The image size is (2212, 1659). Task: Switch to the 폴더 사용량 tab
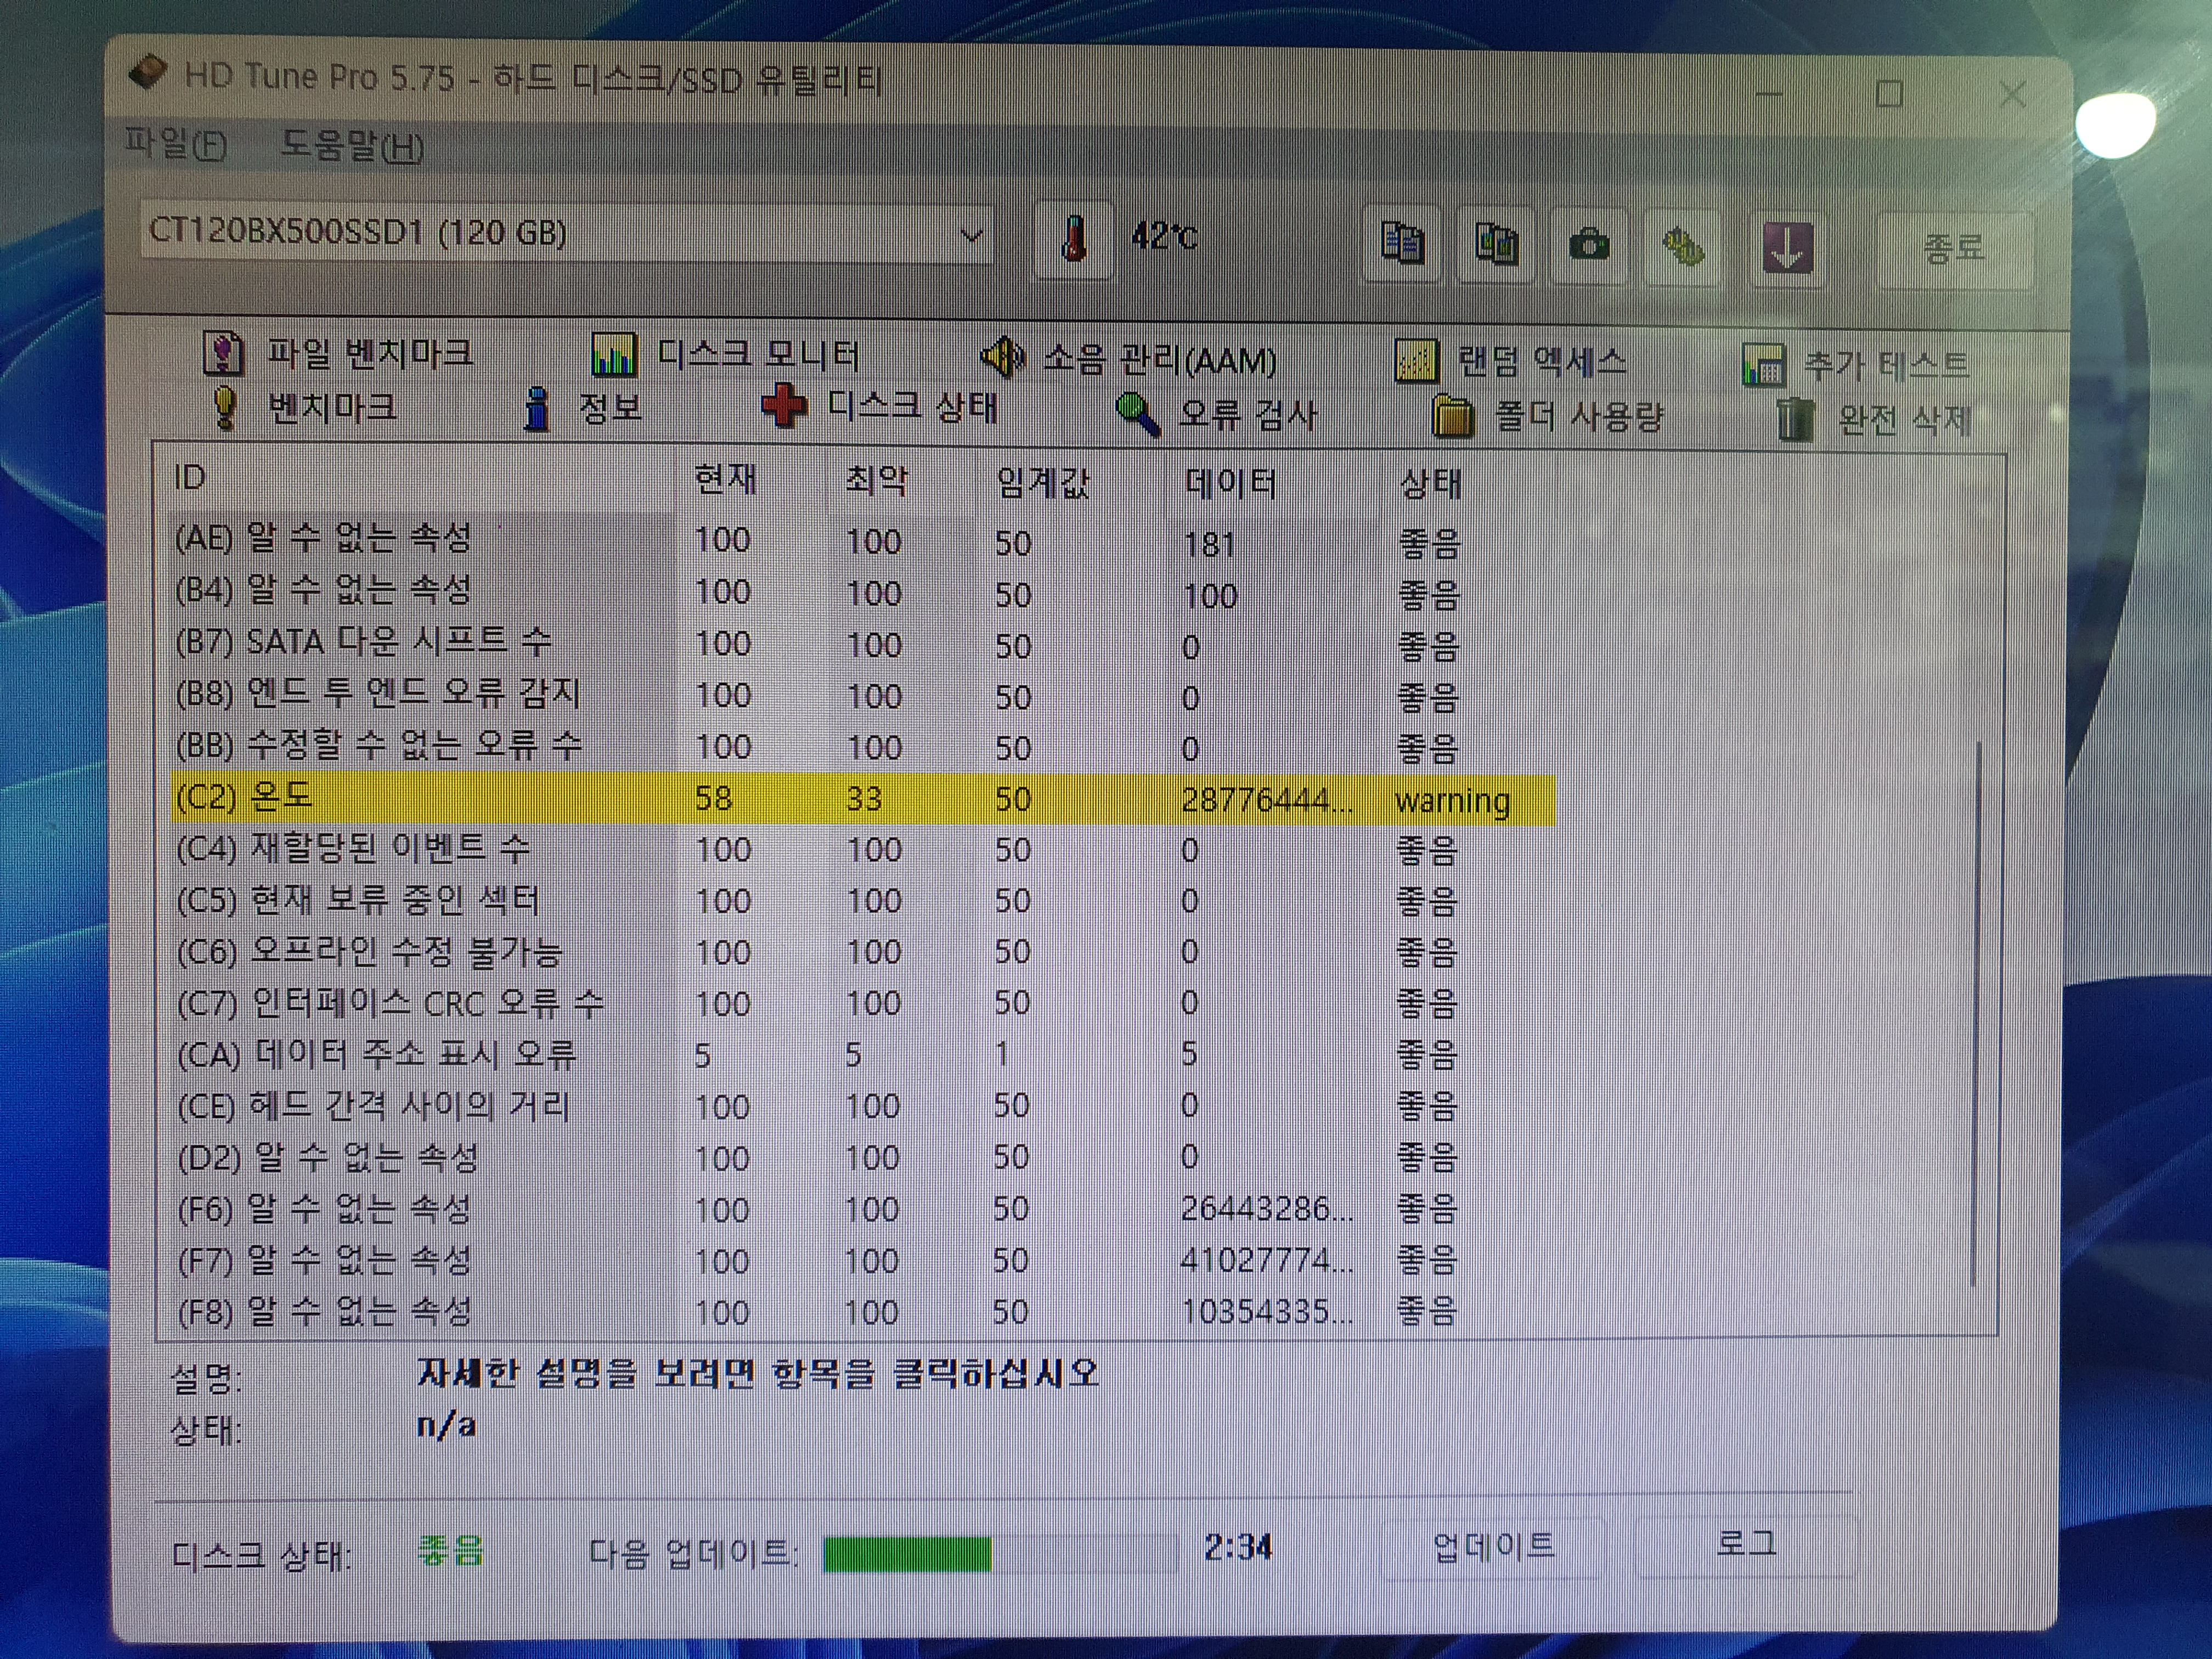(x=1548, y=416)
